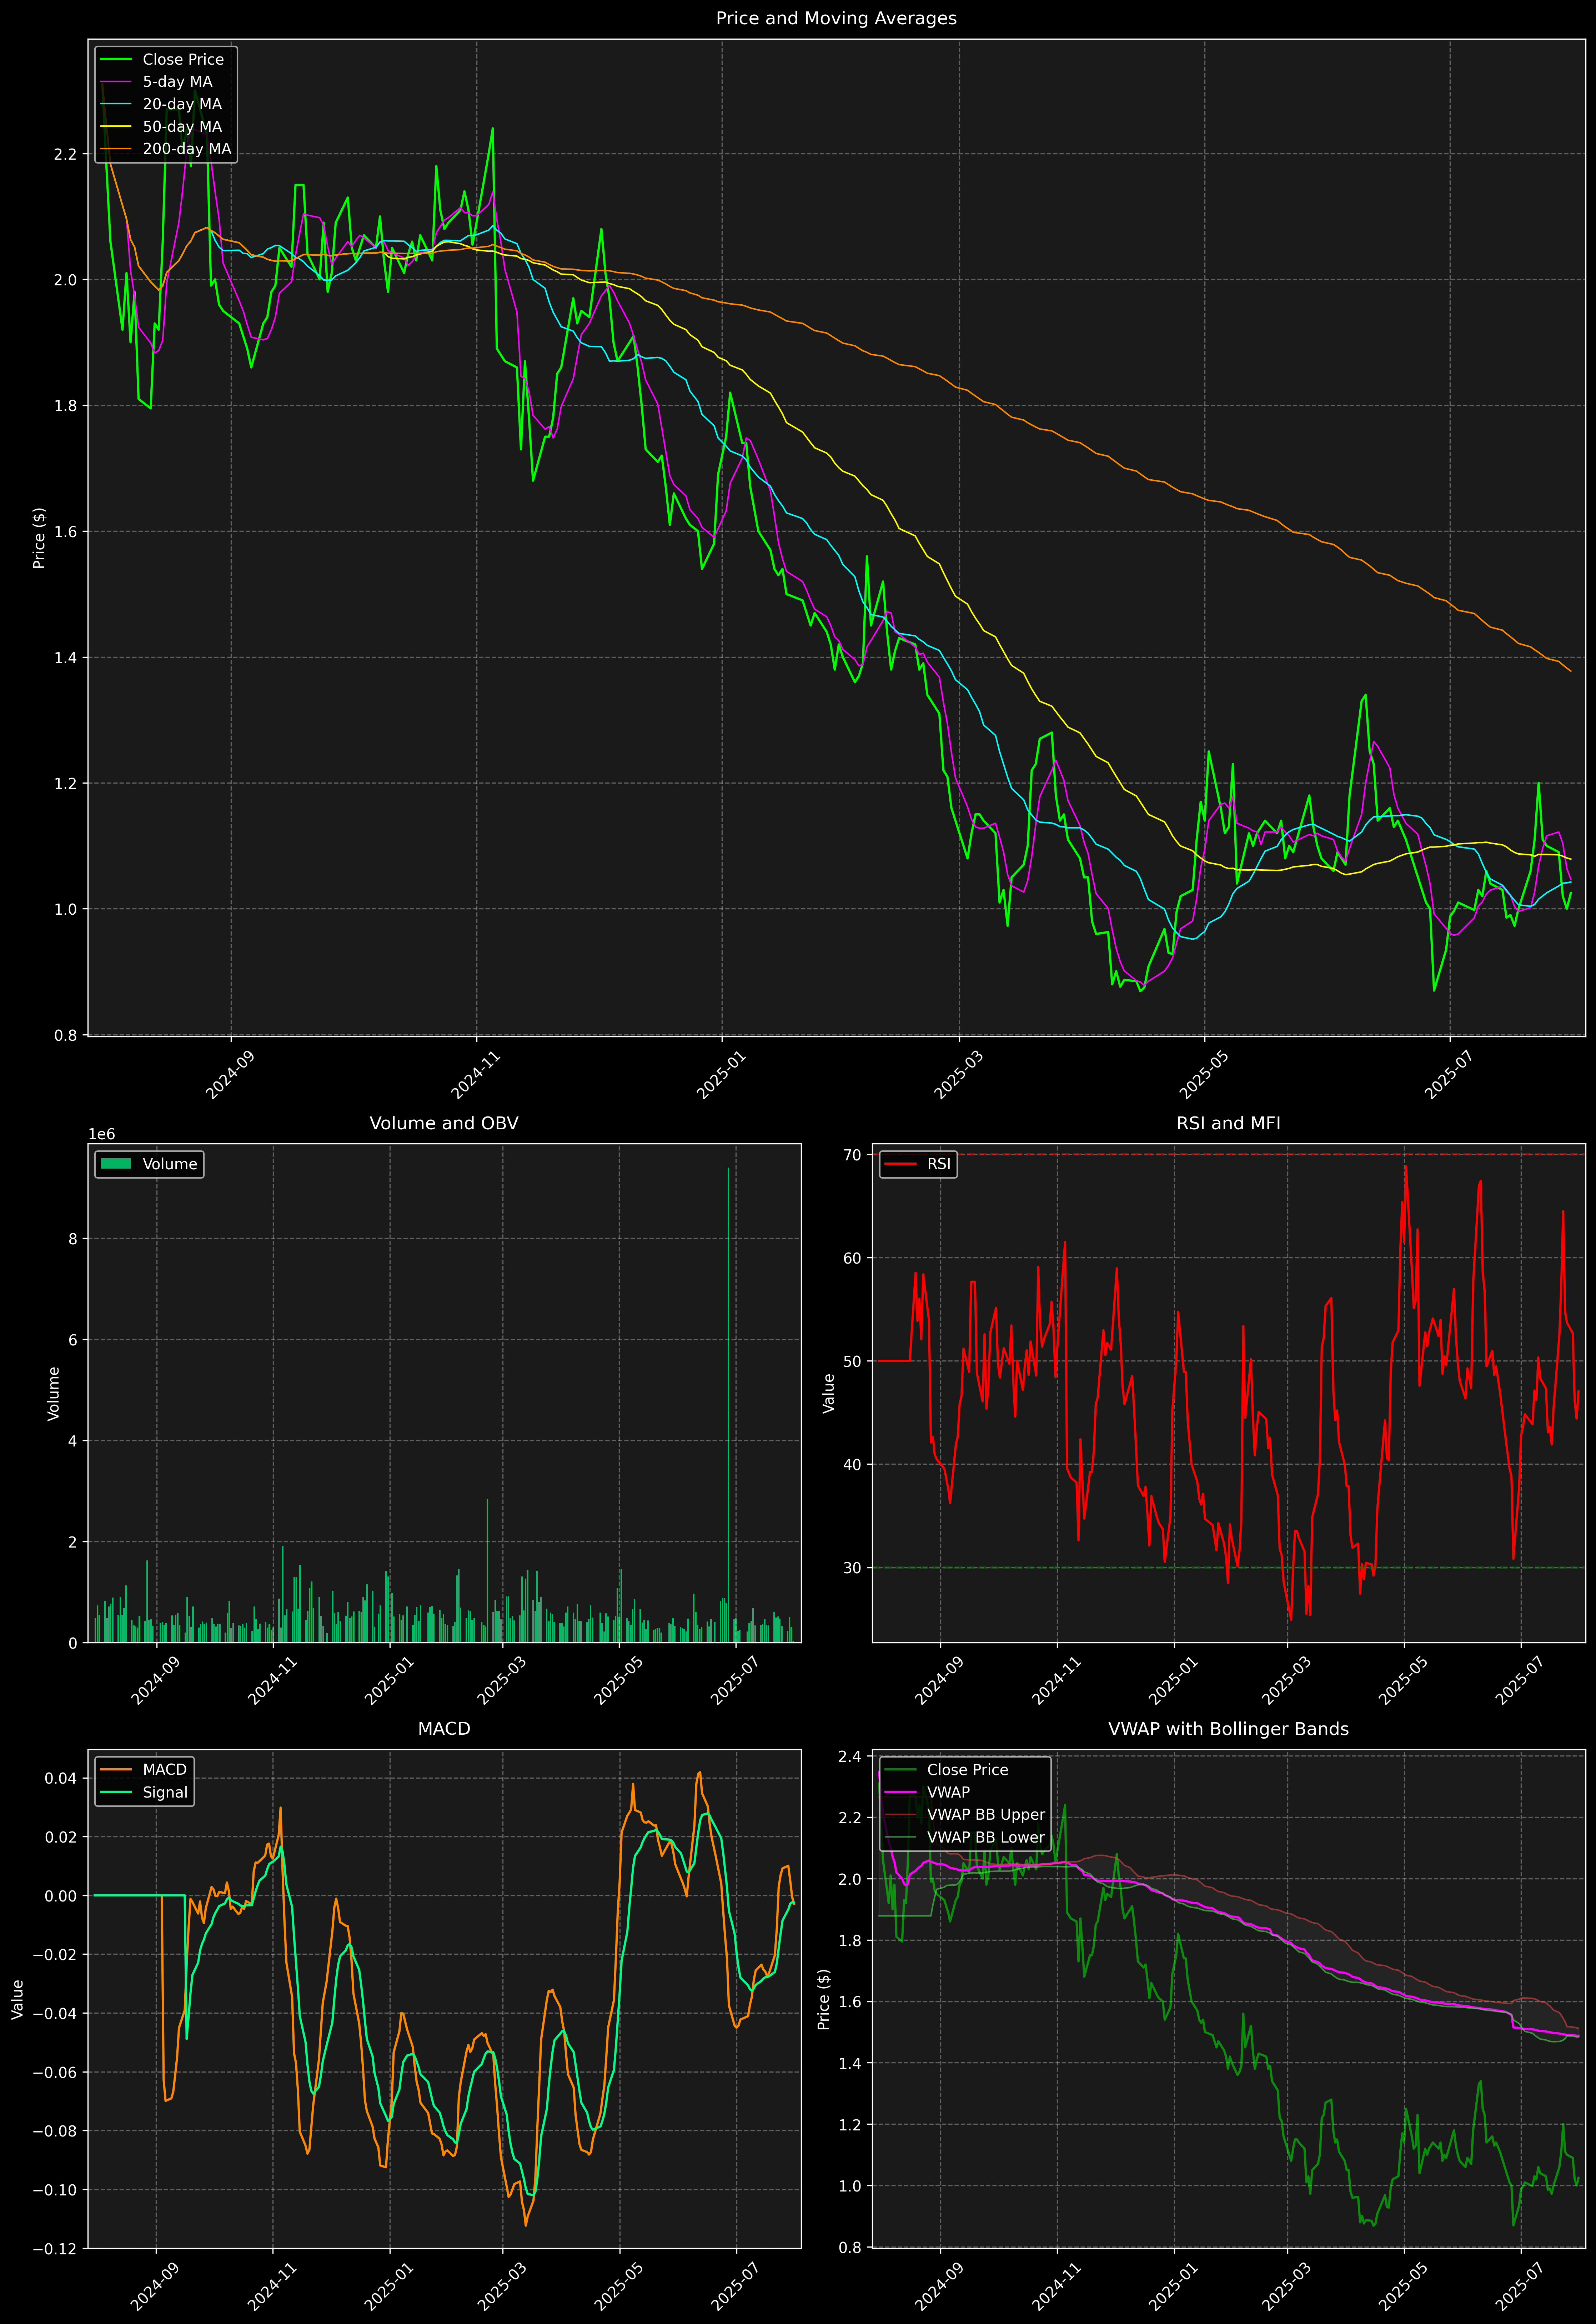Click the '20-day MA' legend label
Screen dimensions: 1596x2324
[x=182, y=104]
